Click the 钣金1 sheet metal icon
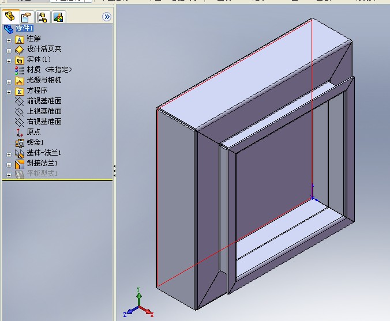Screen dimensions: 390x321 (20, 143)
